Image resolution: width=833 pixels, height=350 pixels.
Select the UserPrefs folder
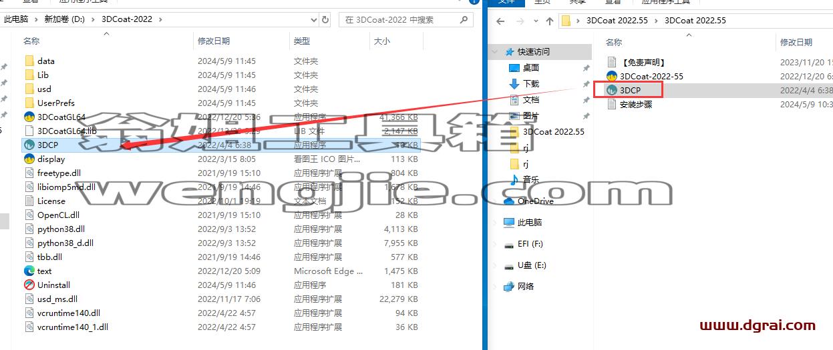[x=56, y=103]
